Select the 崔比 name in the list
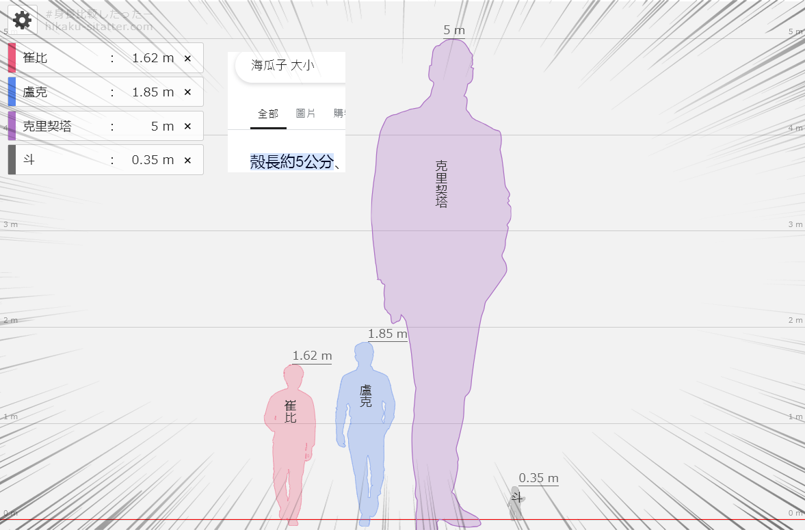 tap(35, 58)
